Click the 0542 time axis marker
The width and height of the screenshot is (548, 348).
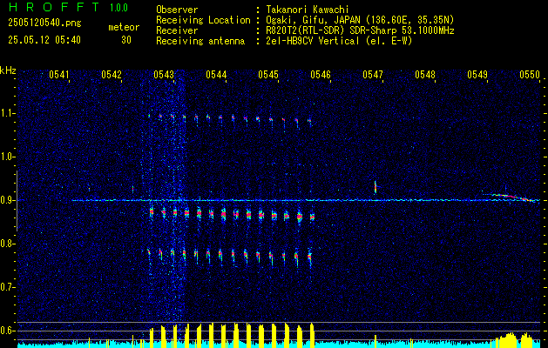tap(112, 74)
